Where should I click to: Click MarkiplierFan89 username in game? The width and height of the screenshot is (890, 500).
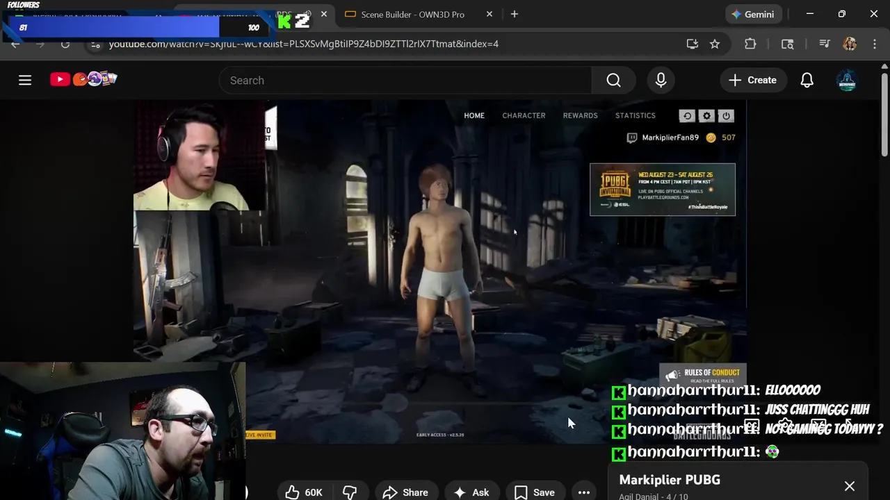click(x=670, y=137)
